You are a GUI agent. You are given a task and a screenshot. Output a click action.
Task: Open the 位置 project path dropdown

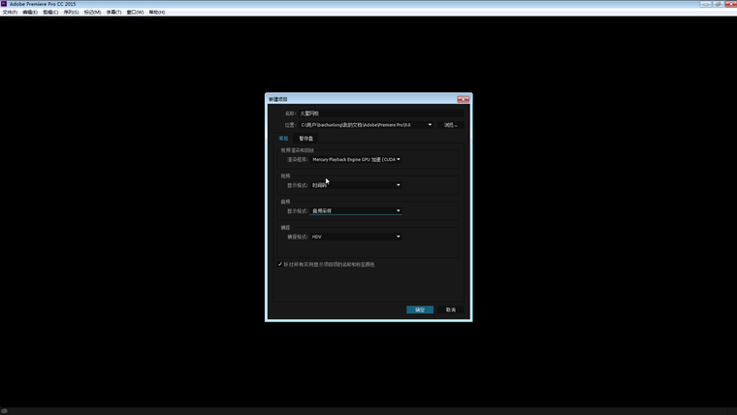pyautogui.click(x=430, y=125)
